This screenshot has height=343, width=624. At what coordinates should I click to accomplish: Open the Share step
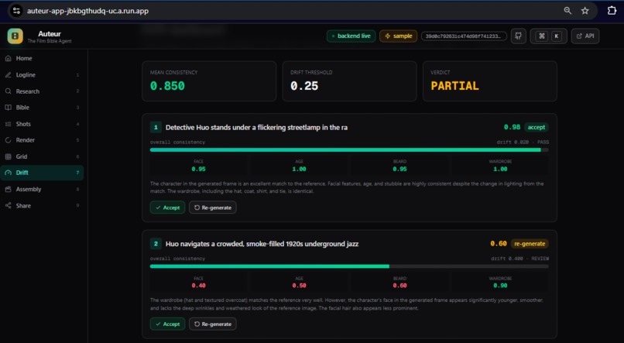pos(42,206)
